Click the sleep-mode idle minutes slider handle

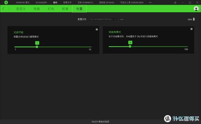pos(37,46)
